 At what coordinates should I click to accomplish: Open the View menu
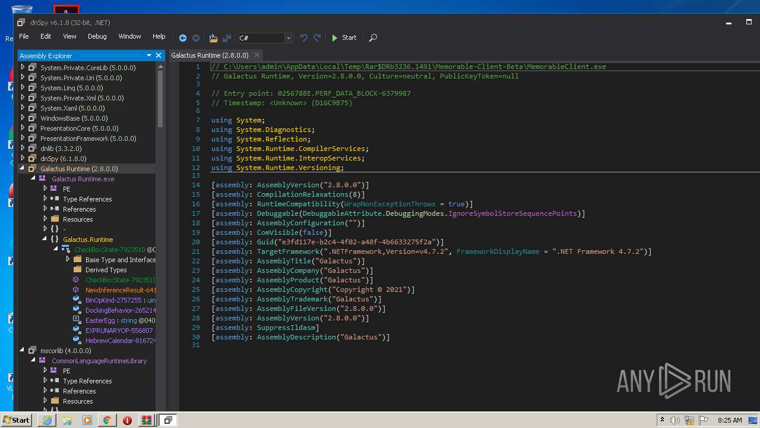[69, 36]
